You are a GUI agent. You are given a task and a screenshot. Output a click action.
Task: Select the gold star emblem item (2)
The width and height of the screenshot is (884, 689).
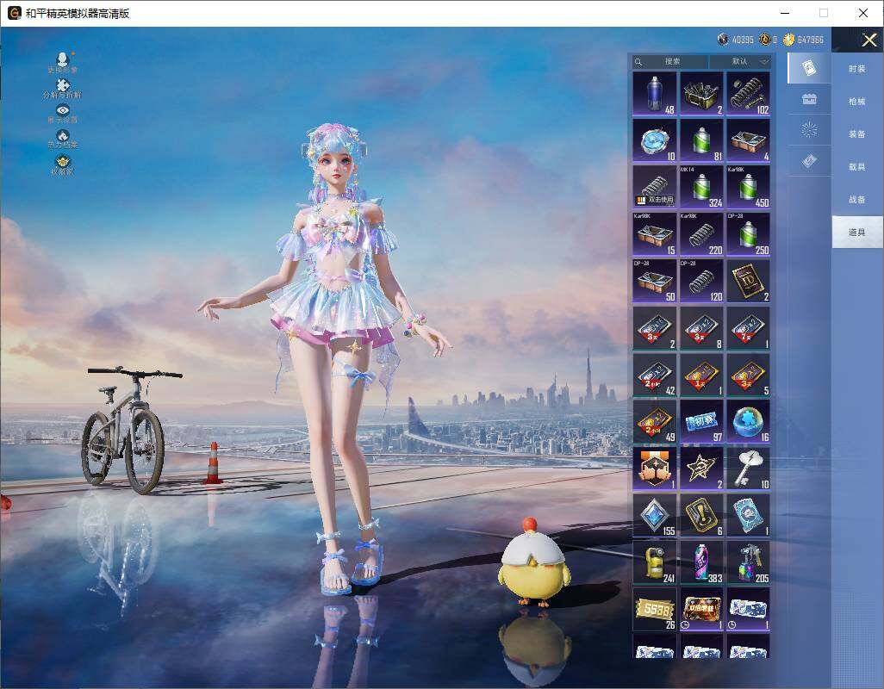[x=701, y=469]
